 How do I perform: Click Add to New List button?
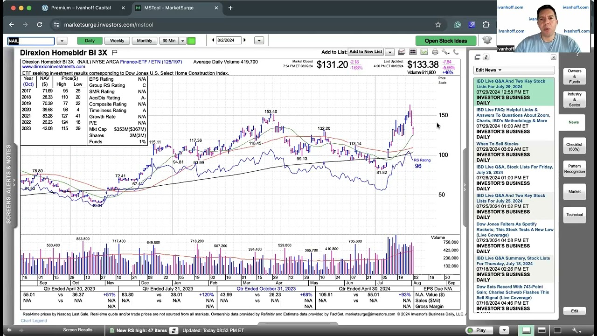click(x=366, y=52)
